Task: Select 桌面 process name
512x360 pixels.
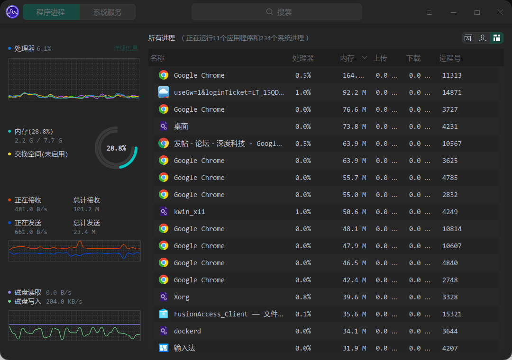Action: (x=181, y=126)
